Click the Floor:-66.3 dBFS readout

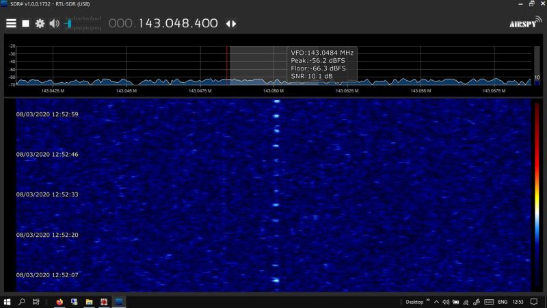point(318,68)
